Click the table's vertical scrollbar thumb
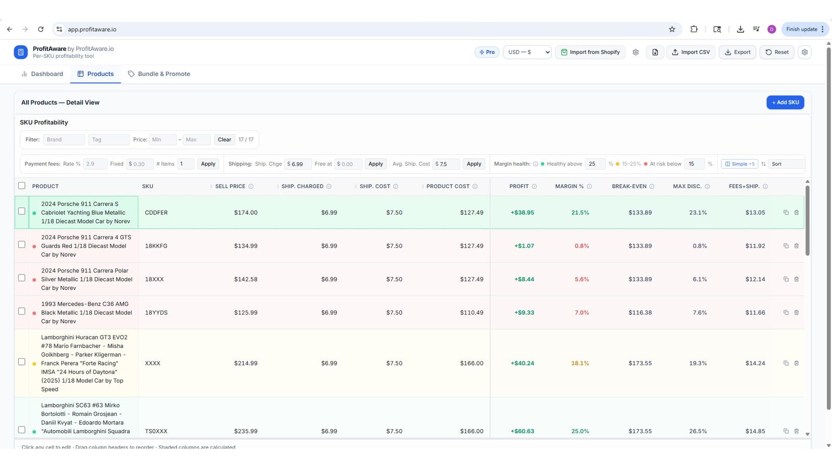Screen dimensions: 832x468 coord(807,220)
